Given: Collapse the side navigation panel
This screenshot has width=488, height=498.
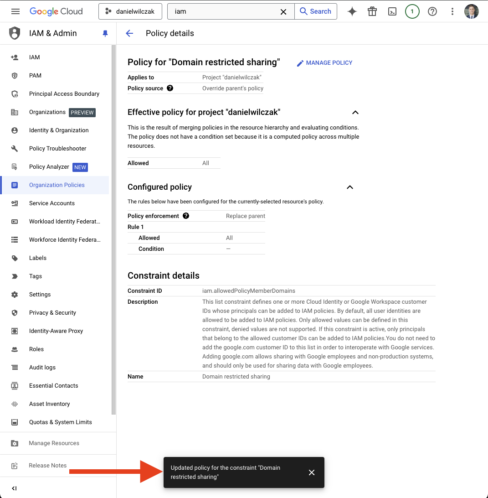Looking at the screenshot, I should coord(14,488).
